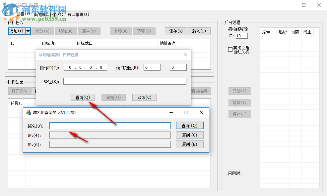Click the 取消(C) button
Image resolution: width=327 pixels, height=196 pixels.
[x=144, y=98]
